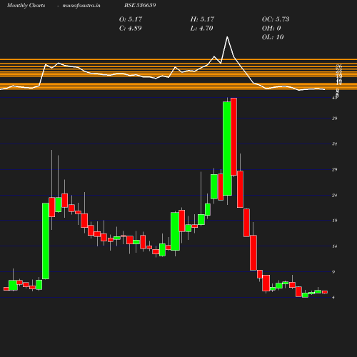Select the price axis label 24
The height and width of the screenshot is (357, 357).
tap(335, 196)
